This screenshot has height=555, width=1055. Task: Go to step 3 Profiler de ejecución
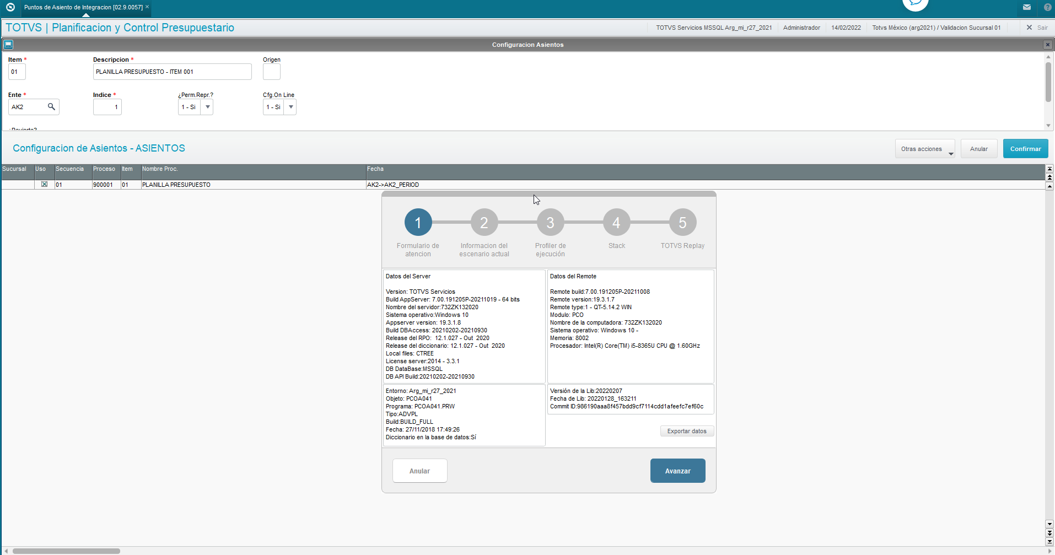point(550,222)
